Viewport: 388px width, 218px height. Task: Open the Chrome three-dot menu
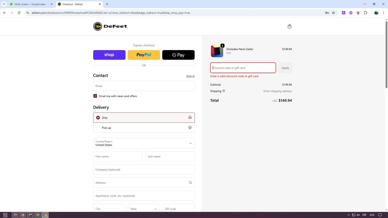click(384, 13)
